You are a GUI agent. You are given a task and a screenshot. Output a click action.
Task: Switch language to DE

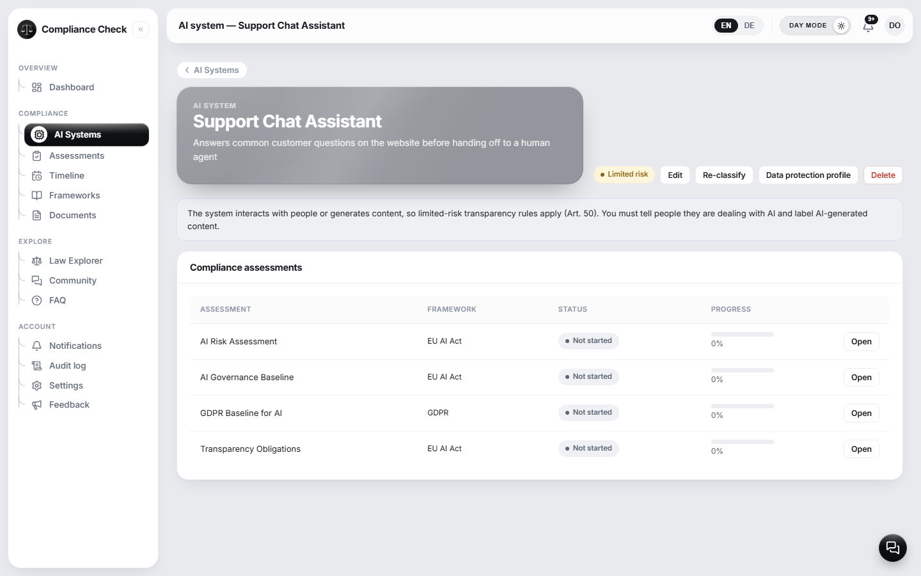749,26
